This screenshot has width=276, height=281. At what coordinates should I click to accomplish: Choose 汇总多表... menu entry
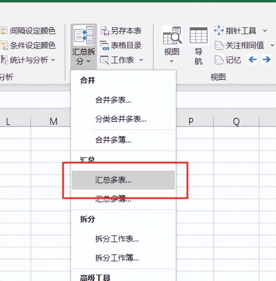(x=123, y=180)
